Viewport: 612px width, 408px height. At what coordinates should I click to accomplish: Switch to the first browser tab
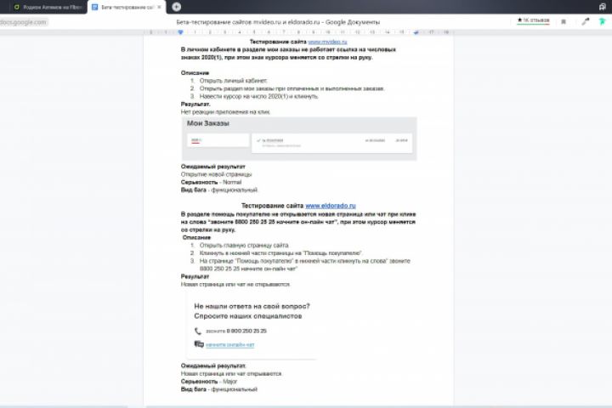47,7
